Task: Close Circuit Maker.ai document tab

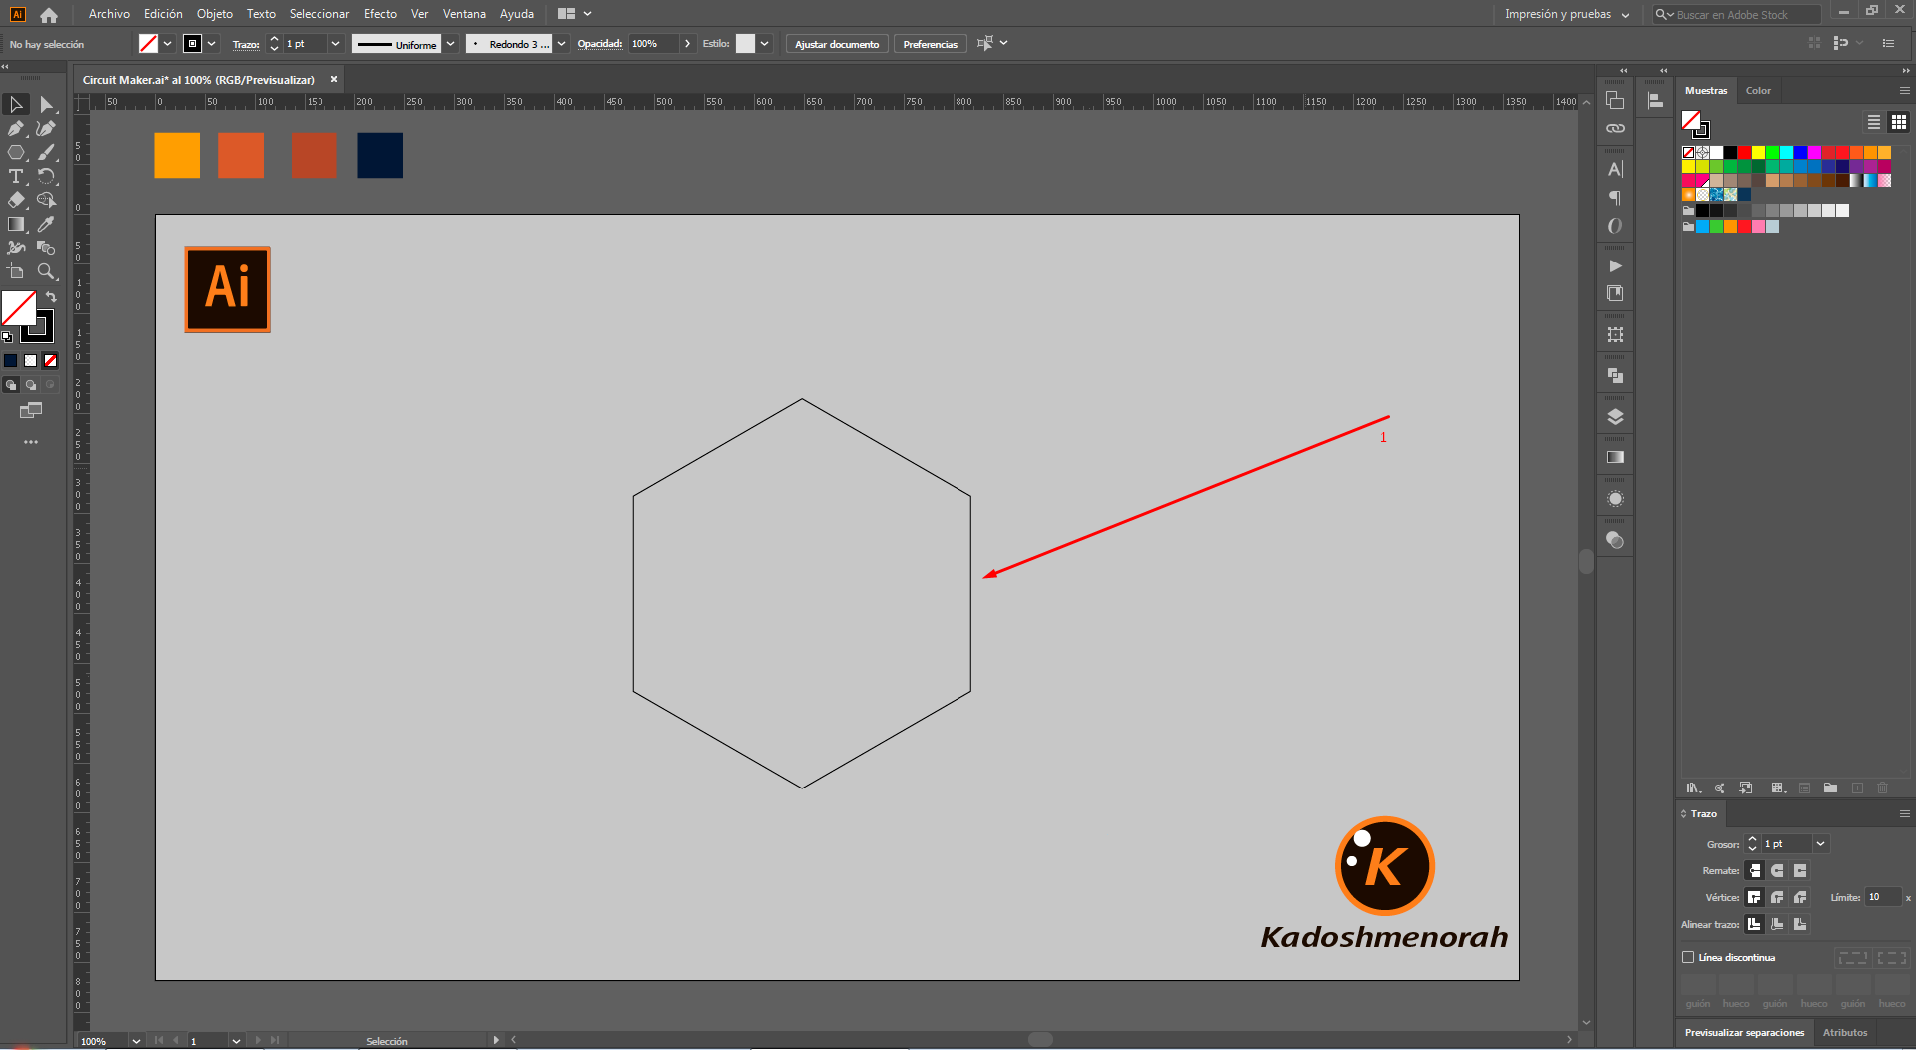Action: coord(334,79)
